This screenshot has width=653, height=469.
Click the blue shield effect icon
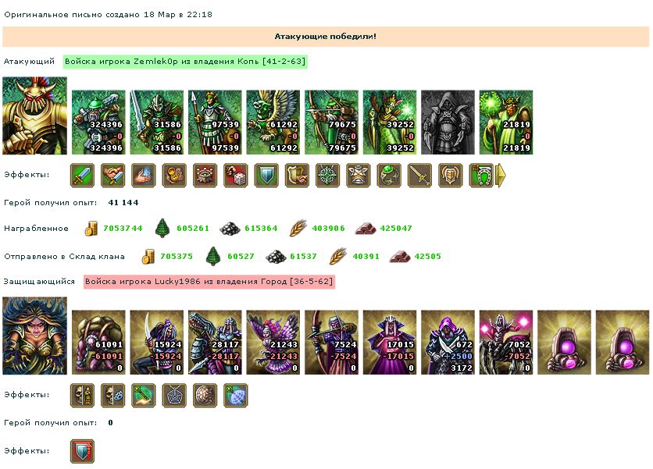click(x=266, y=176)
